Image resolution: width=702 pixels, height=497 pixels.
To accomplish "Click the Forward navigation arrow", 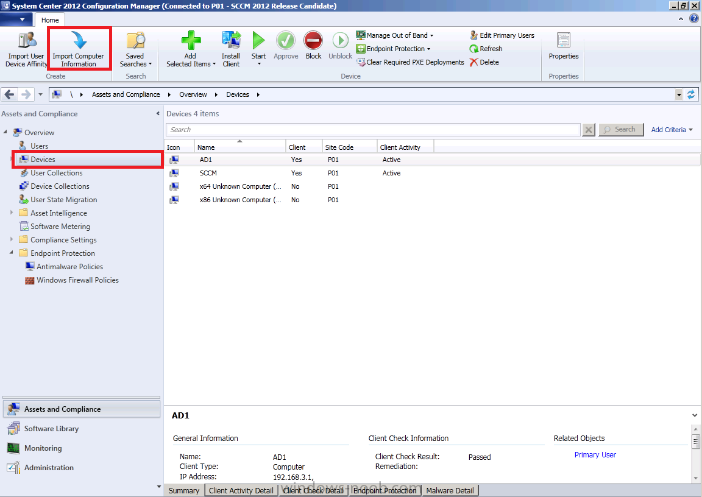I will [x=26, y=94].
